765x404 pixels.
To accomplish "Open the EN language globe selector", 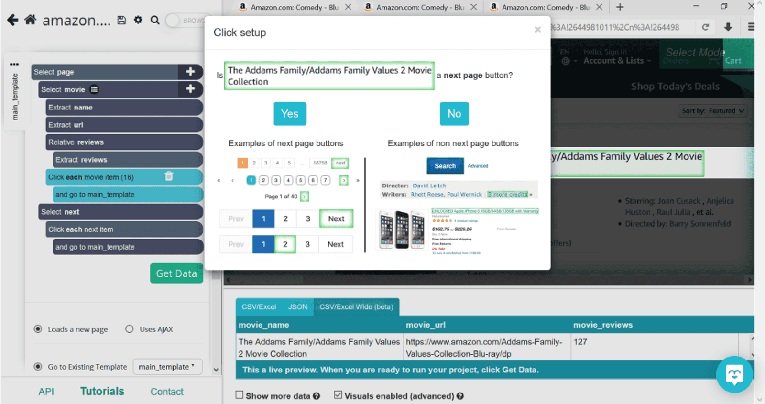I will [568, 56].
